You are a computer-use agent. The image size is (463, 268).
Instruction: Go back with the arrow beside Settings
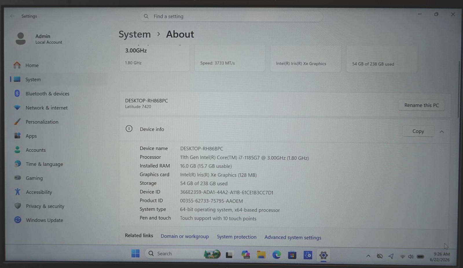pos(12,16)
